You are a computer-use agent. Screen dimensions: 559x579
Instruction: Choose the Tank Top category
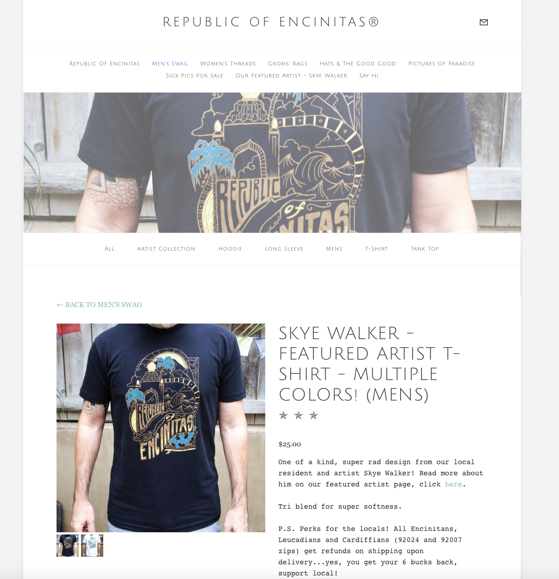click(425, 249)
